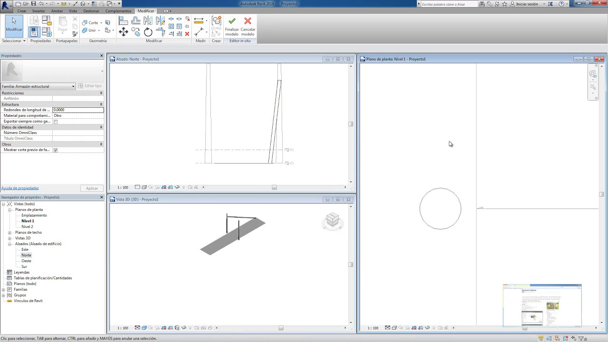Expand Vistas 3D tree node
The image size is (608, 342).
[10, 238]
